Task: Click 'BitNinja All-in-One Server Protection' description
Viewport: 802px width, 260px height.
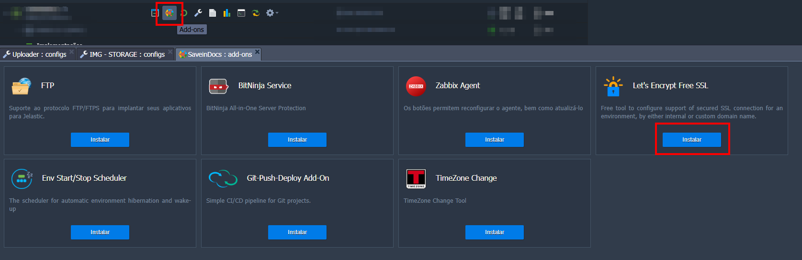Action: (x=256, y=108)
